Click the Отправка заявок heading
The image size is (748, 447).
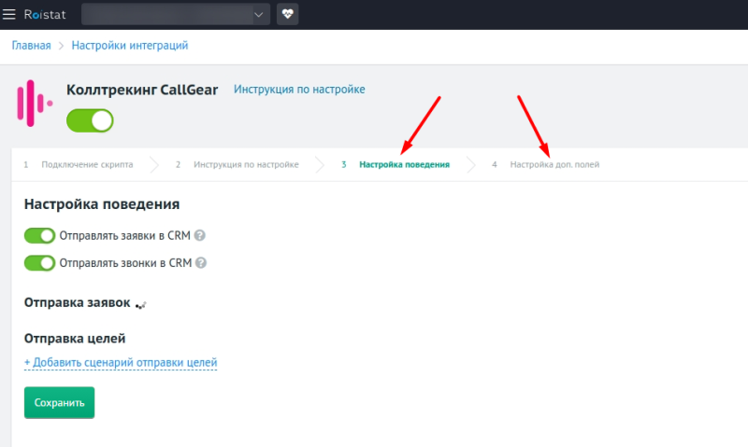click(78, 302)
